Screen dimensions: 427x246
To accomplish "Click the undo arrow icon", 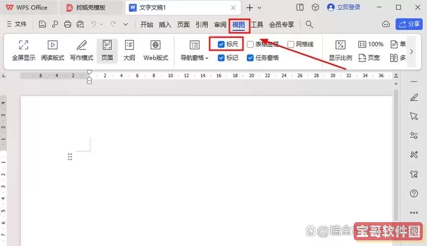I will click(x=94, y=24).
